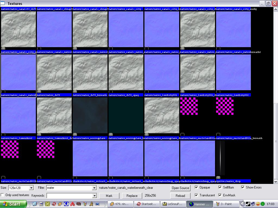278x208 pixels.
Task: Switch to the LeSnouP... taskbar window
Action: click(173, 204)
